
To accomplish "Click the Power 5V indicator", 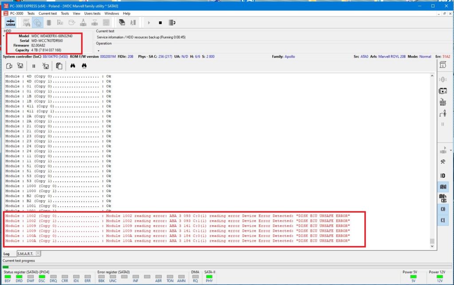I will (x=413, y=277).
